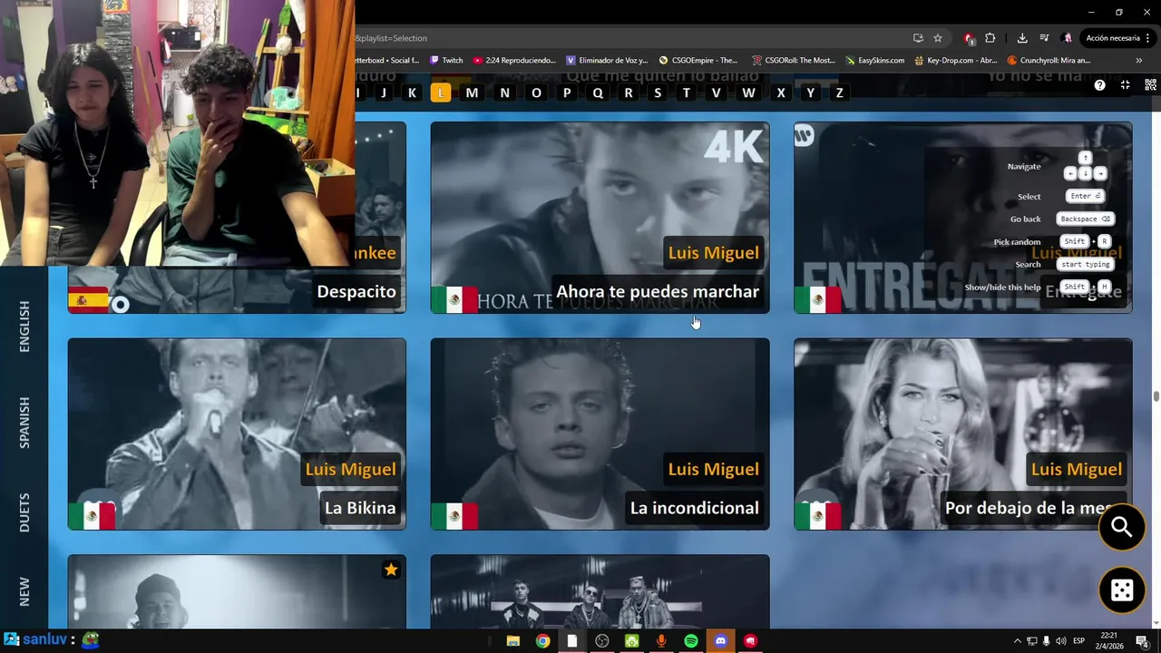
Task: Open Chrome extensions puzzle icon
Action: (990, 38)
